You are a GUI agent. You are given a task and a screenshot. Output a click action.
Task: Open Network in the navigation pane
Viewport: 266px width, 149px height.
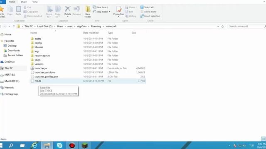(7, 88)
